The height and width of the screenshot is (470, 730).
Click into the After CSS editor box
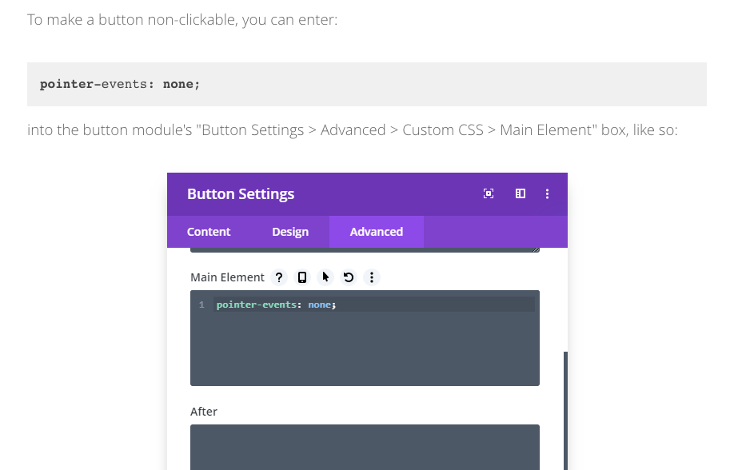[365, 446]
